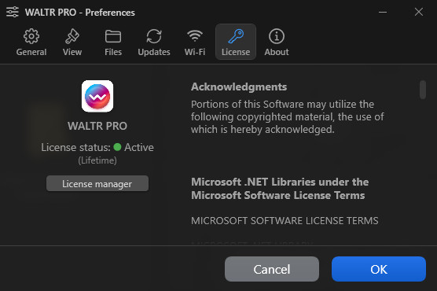Click the green active status indicator

(x=117, y=147)
